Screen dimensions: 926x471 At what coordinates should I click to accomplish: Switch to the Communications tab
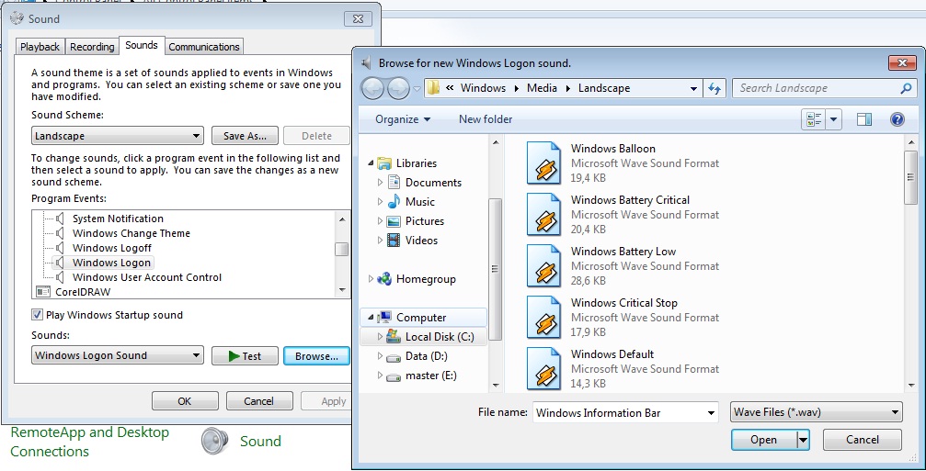[204, 47]
